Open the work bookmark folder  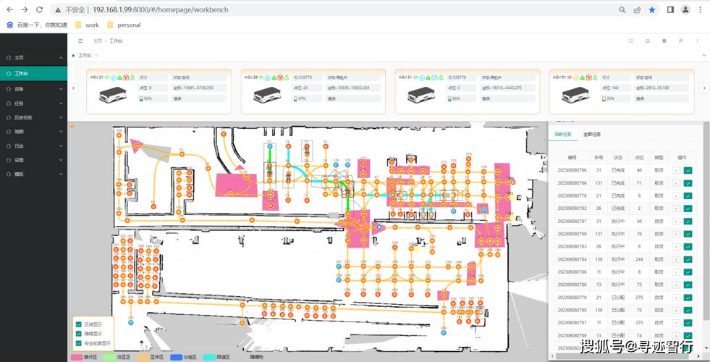click(x=87, y=25)
